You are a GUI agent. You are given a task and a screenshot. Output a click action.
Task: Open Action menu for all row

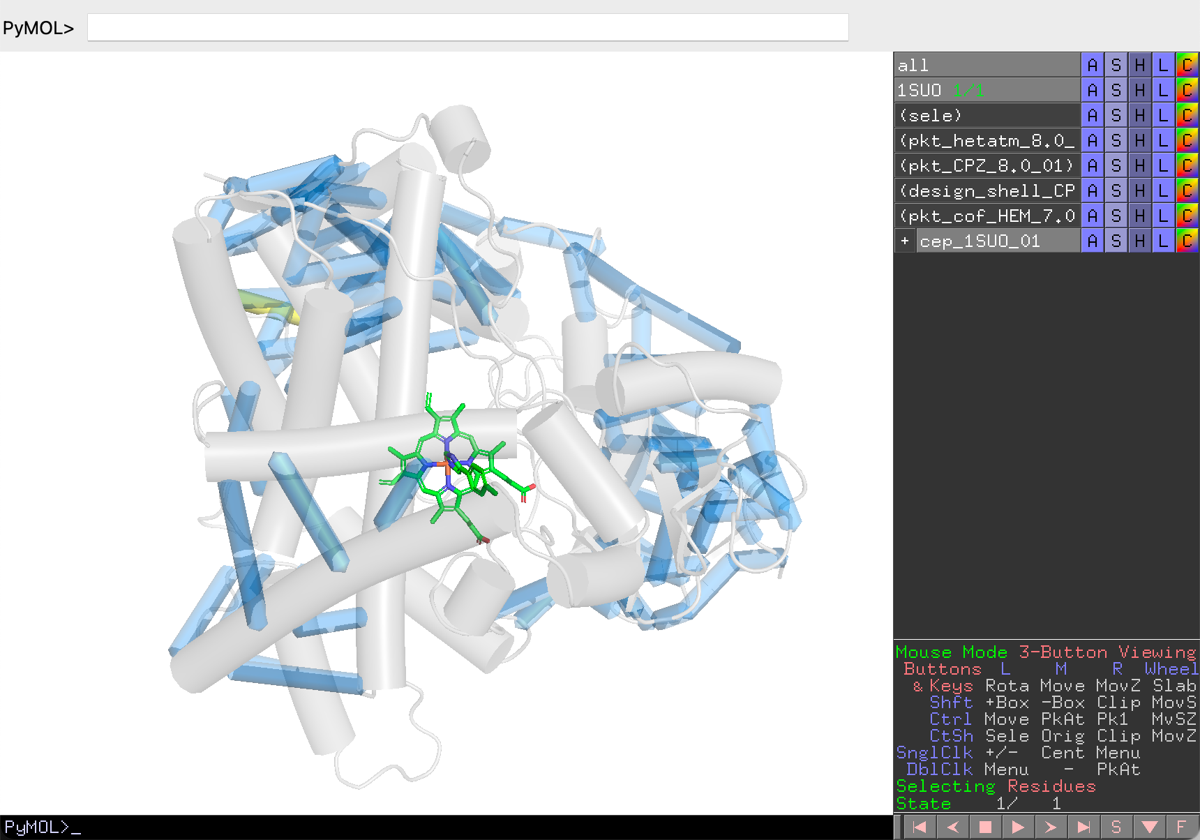pos(1093,65)
